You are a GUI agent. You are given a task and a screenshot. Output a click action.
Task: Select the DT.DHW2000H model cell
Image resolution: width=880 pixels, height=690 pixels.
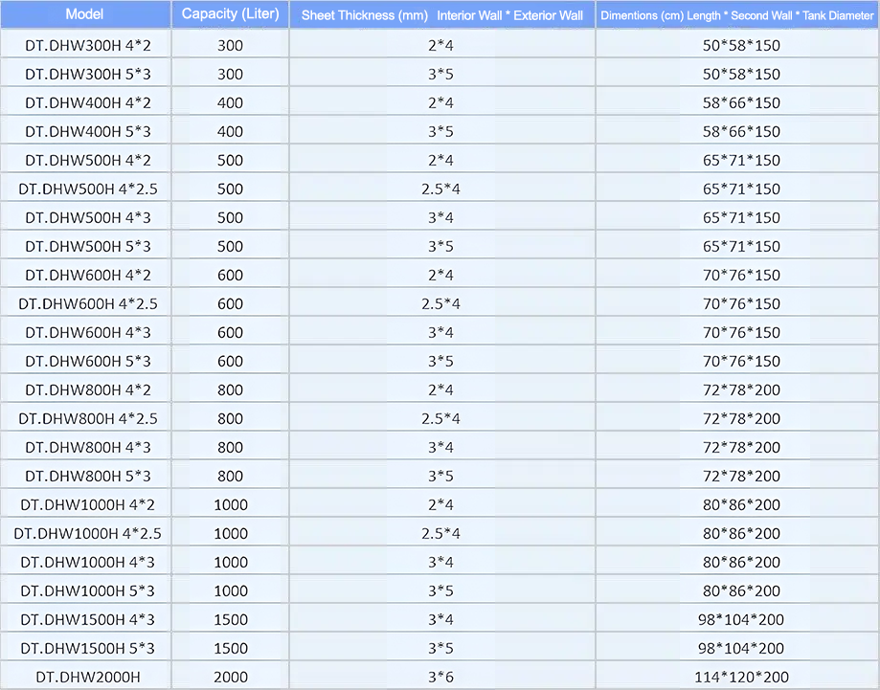[x=87, y=677]
